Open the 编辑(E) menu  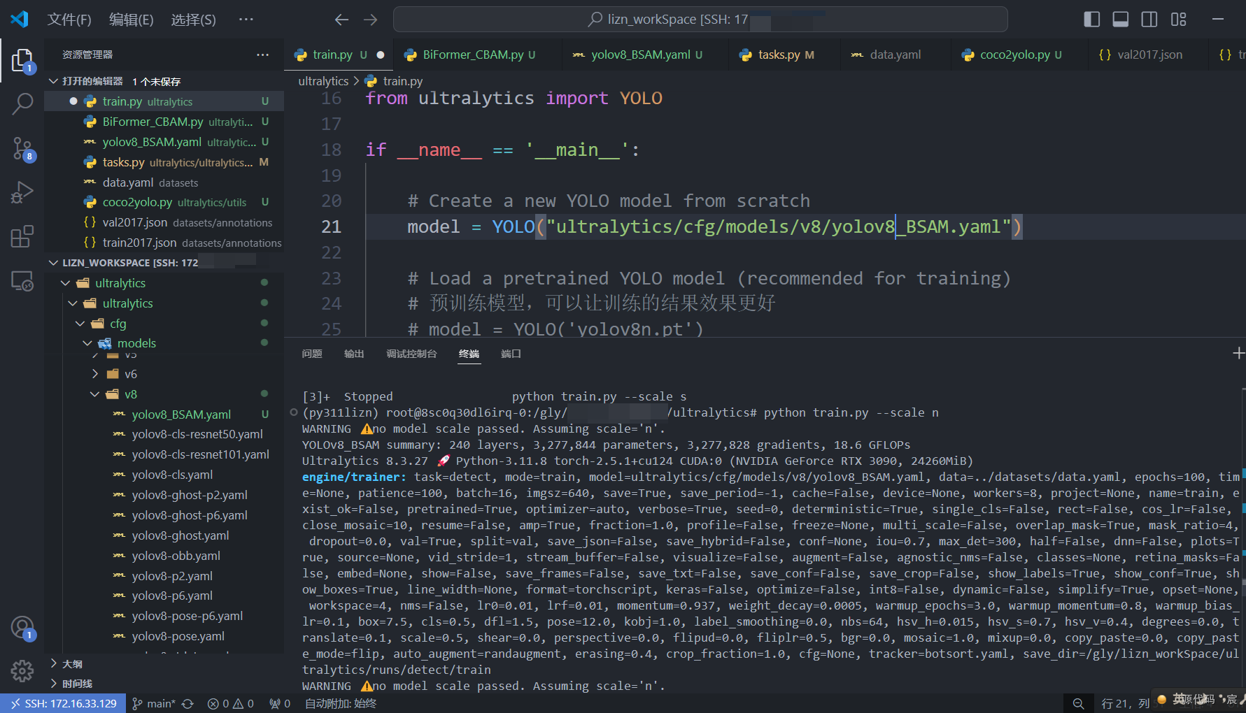(x=132, y=20)
